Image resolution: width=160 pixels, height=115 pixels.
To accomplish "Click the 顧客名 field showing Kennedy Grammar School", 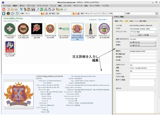I will point(143,51).
